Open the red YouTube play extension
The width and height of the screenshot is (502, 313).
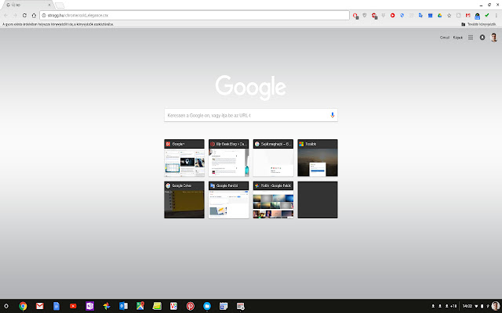coord(392,16)
